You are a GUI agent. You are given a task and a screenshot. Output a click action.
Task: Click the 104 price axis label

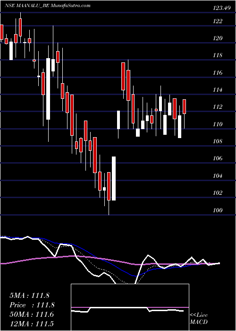coord(218,176)
